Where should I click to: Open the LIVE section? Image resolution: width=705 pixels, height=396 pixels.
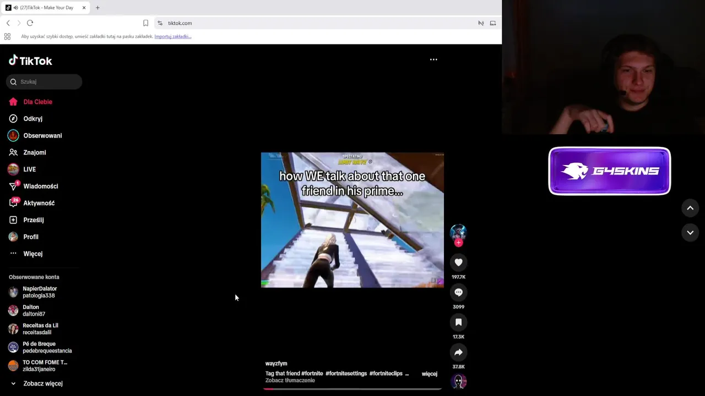22,169
